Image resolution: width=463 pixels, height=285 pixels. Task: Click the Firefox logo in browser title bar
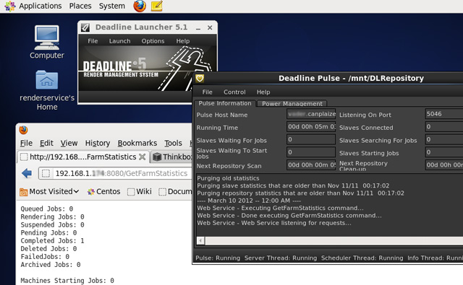click(x=23, y=130)
